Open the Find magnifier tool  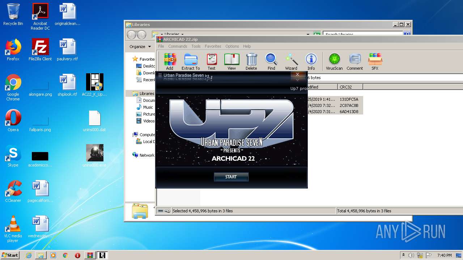[271, 61]
